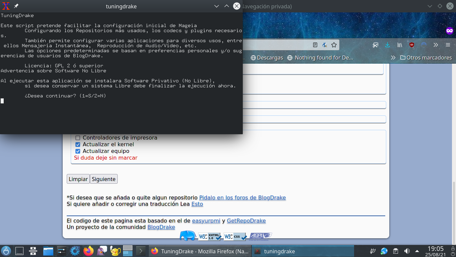Follow the 'Esto' translation link
456x257 pixels.
[x=197, y=204]
